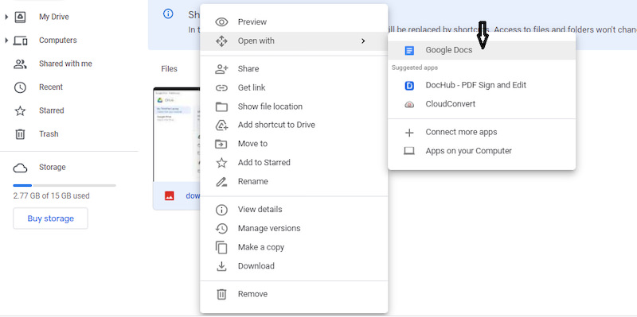Select Show file location entry
The image size is (637, 317).
(294, 106)
